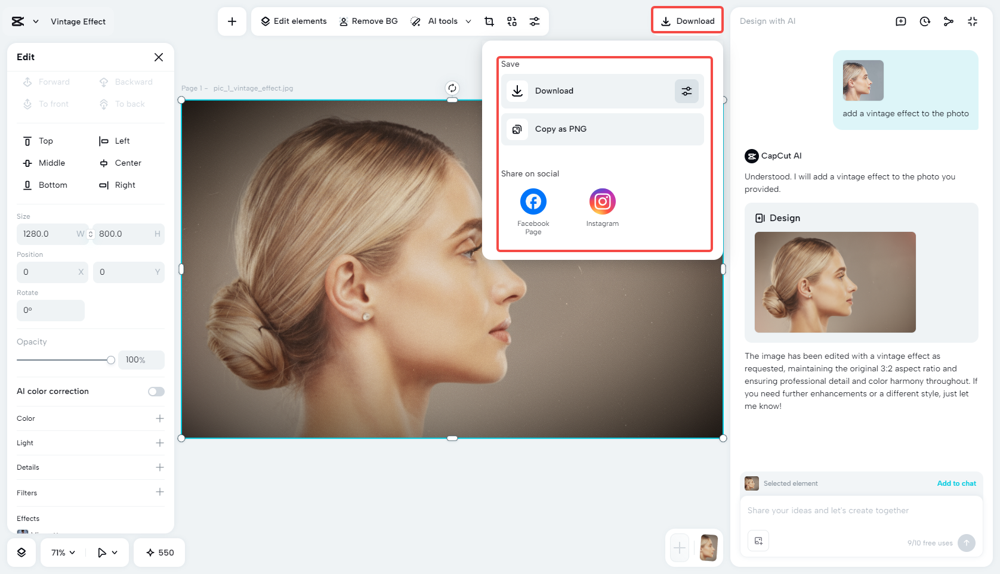Screen dimensions: 1000x574
Task: Open AI chat history clock icon
Action: [925, 21]
